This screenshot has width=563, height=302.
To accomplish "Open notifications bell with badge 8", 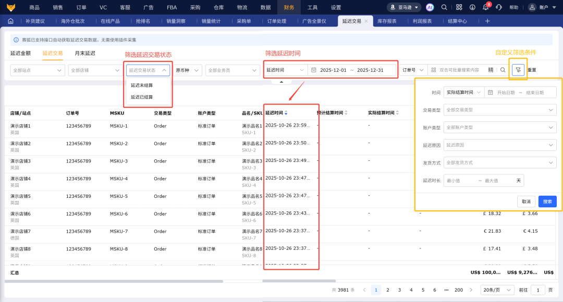I will [486, 7].
